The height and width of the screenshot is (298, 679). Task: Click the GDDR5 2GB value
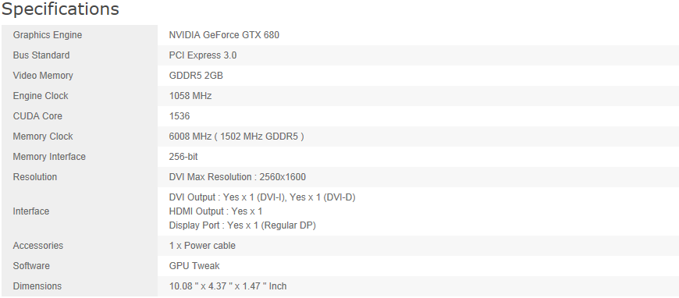196,76
